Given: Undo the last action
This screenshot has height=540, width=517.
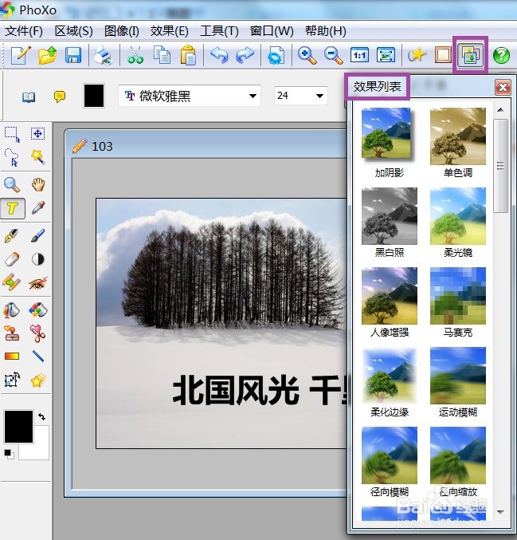Looking at the screenshot, I should pyautogui.click(x=219, y=55).
